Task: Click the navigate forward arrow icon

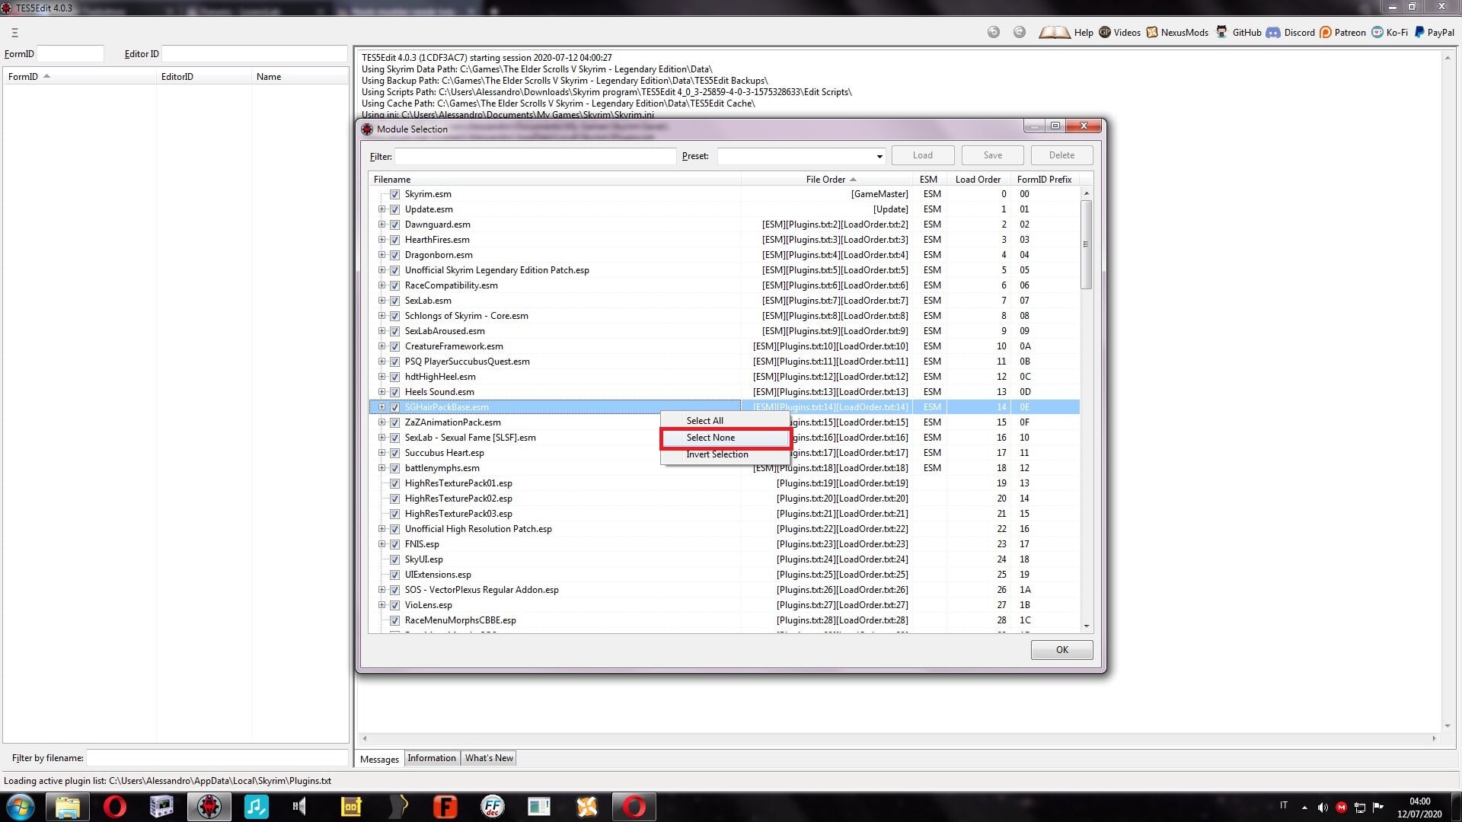Action: pos(1020,32)
